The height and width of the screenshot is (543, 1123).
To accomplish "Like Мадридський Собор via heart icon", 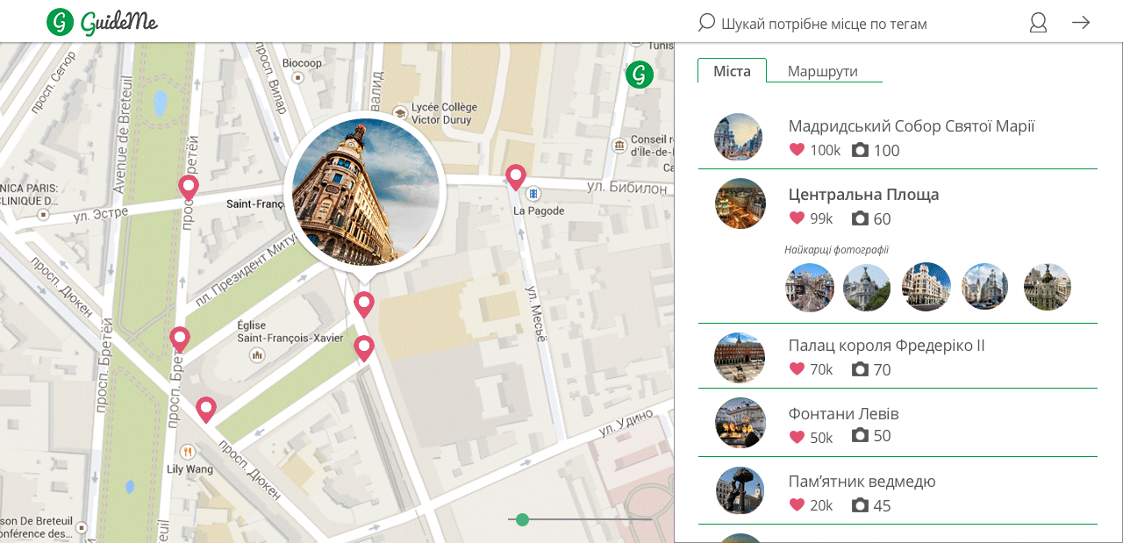I will pyautogui.click(x=797, y=150).
